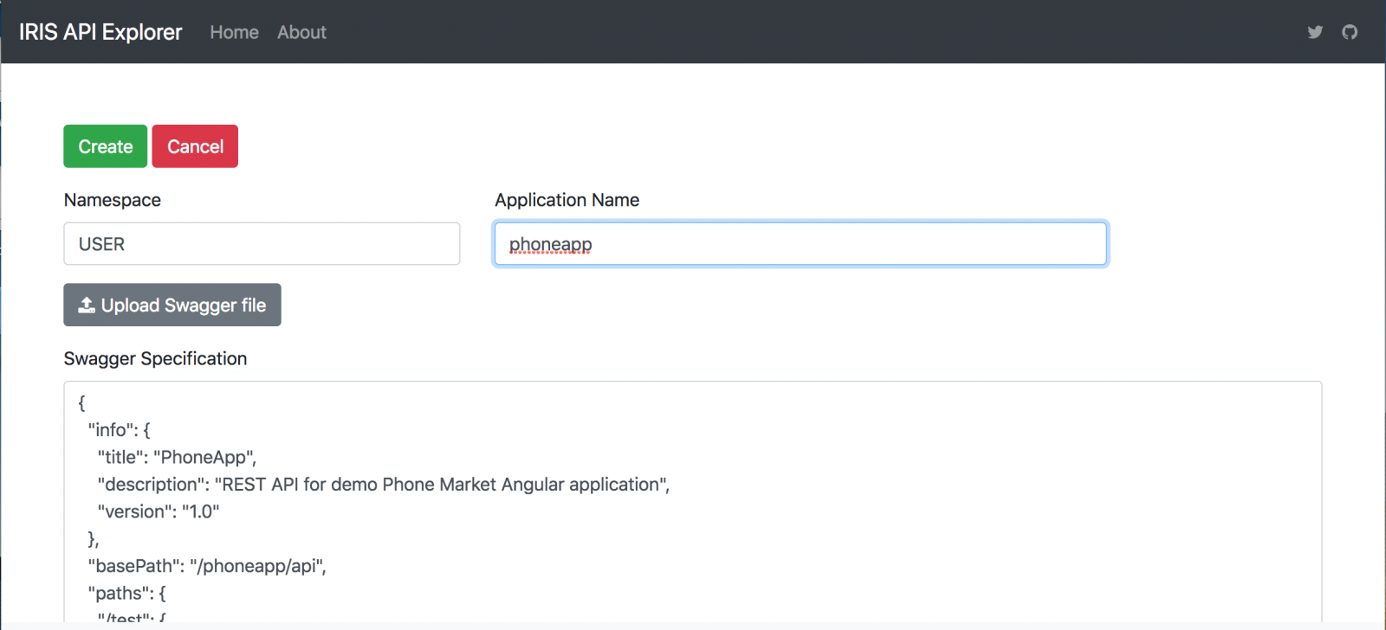Click the "basePath" line in the specification

coord(206,566)
